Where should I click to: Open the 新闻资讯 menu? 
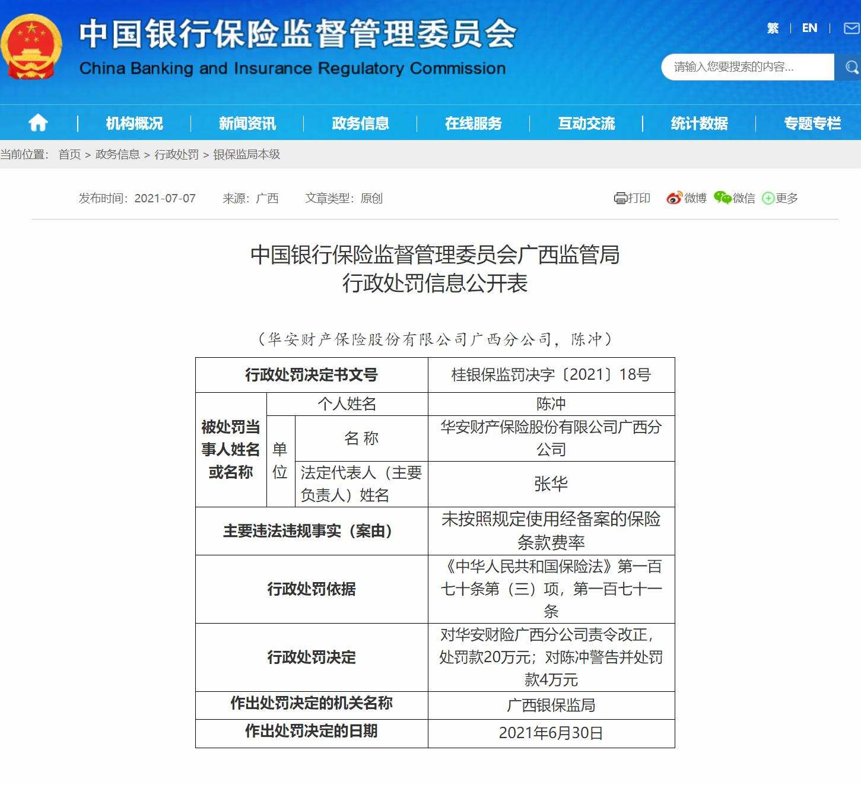(x=247, y=123)
